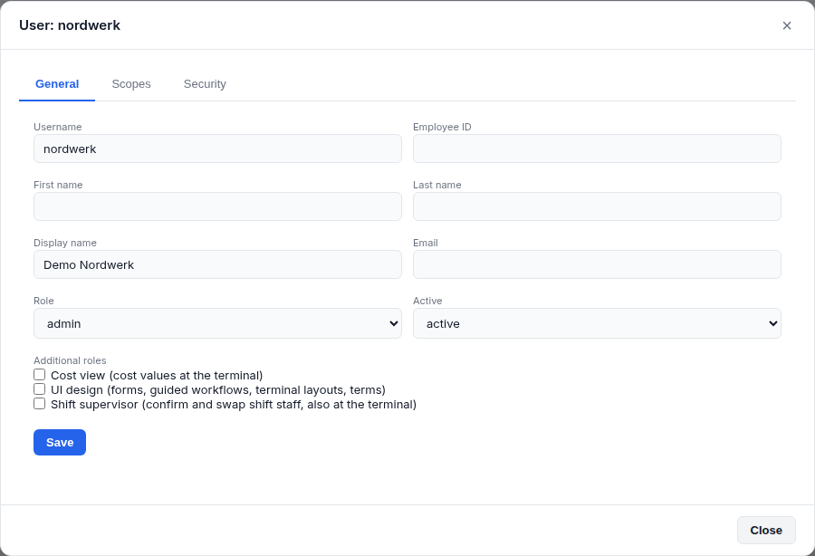Open the Role dropdown
Viewport: 815px width, 556px height.
click(x=217, y=323)
